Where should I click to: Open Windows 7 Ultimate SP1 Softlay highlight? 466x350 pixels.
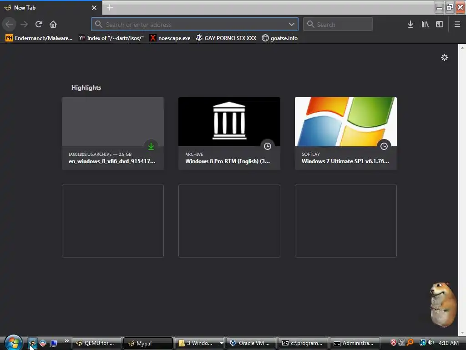tap(346, 134)
